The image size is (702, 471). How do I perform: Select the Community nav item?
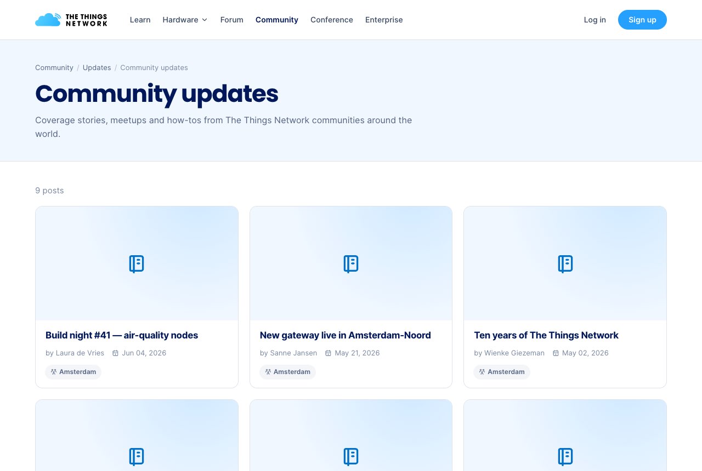277,20
